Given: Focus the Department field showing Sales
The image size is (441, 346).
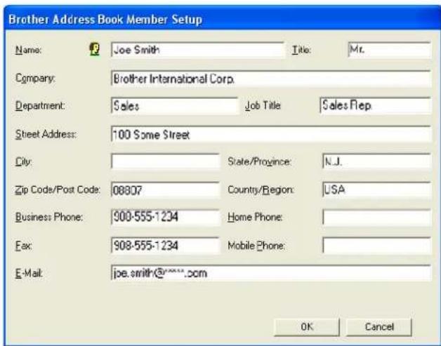Looking at the screenshot, I should point(174,106).
